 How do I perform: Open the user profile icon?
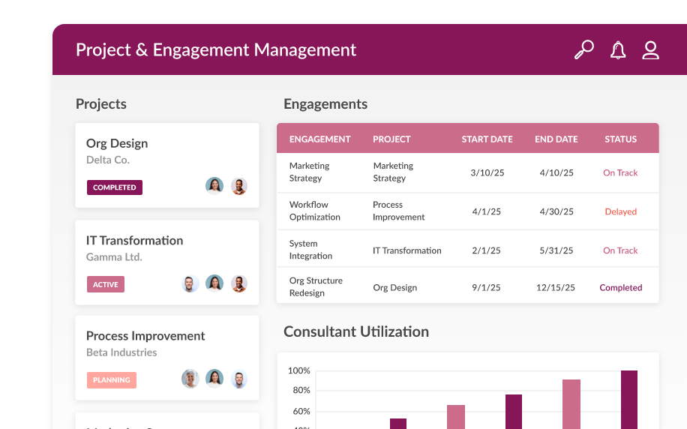[x=651, y=50]
